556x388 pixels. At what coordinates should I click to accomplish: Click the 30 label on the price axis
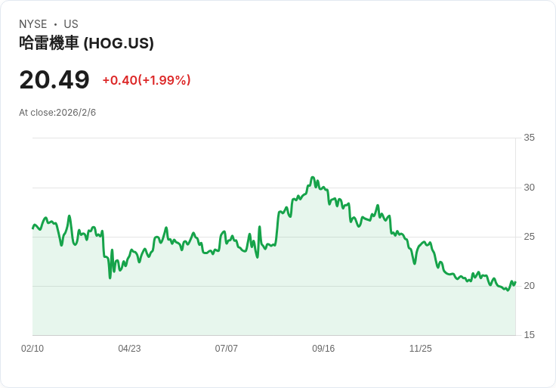point(530,188)
